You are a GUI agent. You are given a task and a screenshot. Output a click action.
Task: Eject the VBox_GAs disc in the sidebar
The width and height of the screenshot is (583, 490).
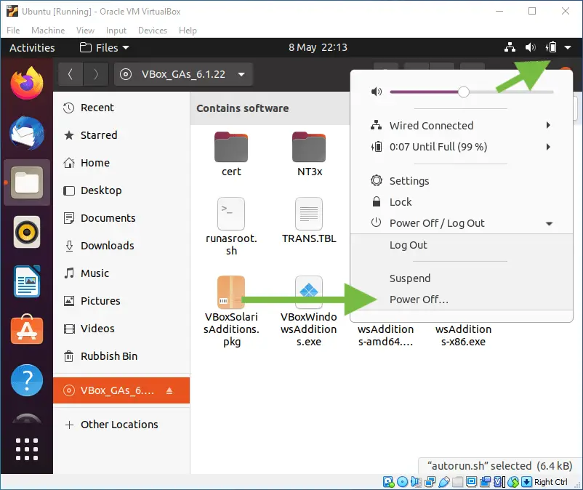click(169, 390)
